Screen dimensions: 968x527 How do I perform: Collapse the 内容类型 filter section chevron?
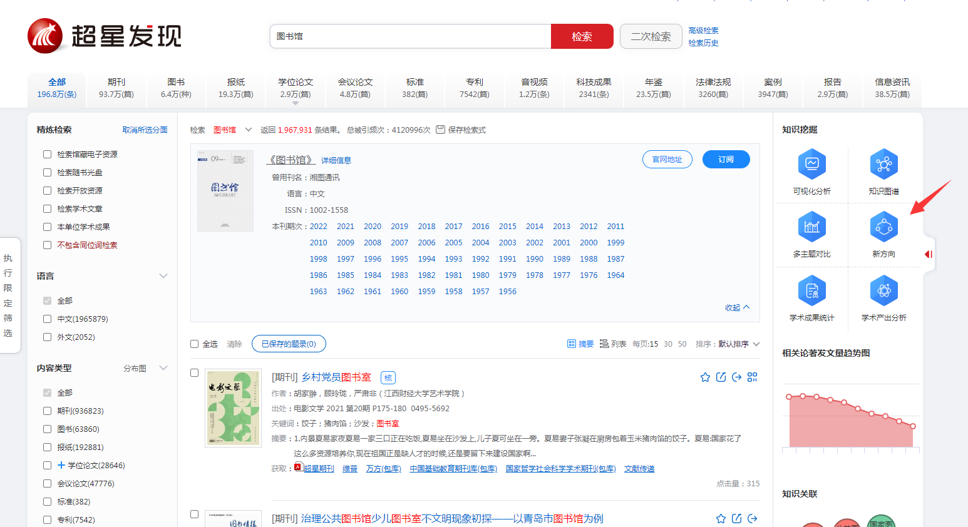163,368
